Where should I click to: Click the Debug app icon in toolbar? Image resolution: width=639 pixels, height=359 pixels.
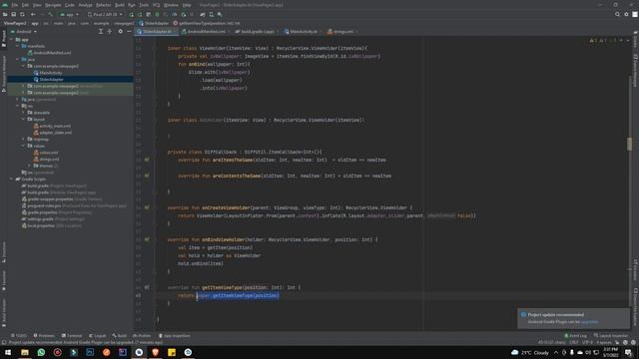(x=157, y=14)
